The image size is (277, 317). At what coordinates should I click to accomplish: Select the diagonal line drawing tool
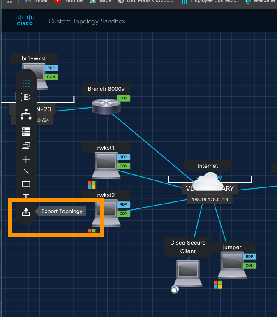(26, 172)
